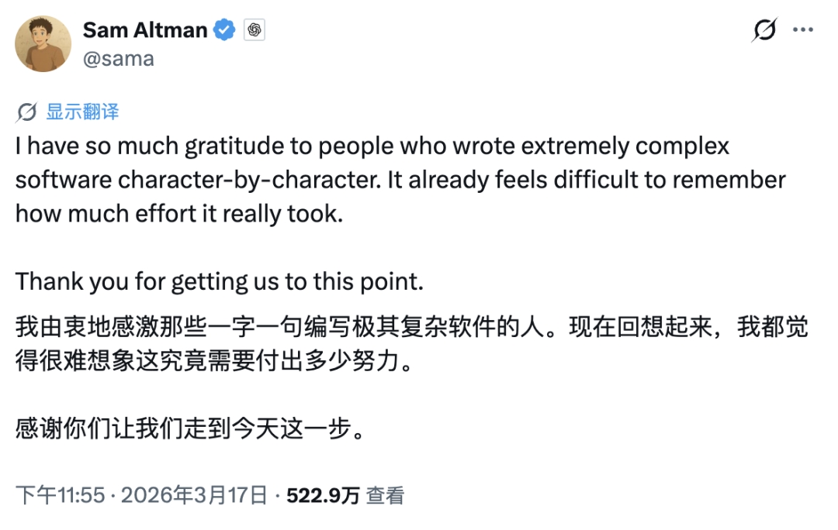Screen dimensions: 838x530
Task: Open the three-dot more options menu
Action: [x=802, y=30]
